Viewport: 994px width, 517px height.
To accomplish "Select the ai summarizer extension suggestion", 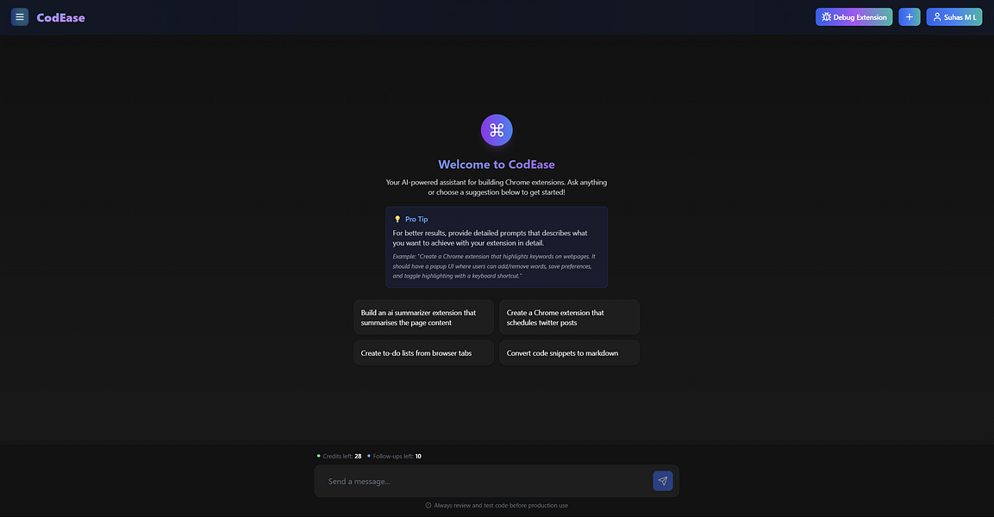I will pyautogui.click(x=423, y=317).
